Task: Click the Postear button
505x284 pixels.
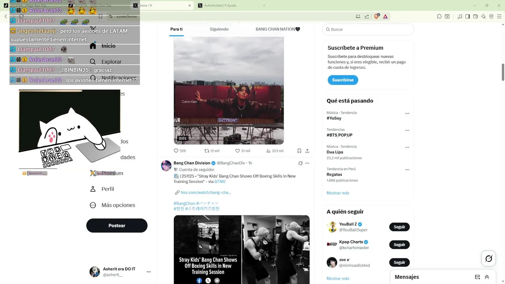Action: point(117,226)
